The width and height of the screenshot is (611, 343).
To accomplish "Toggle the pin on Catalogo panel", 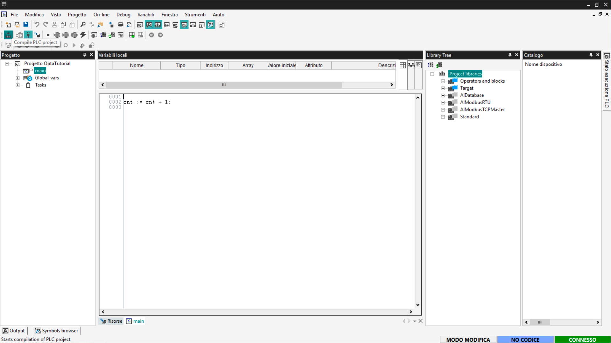I will (x=591, y=55).
